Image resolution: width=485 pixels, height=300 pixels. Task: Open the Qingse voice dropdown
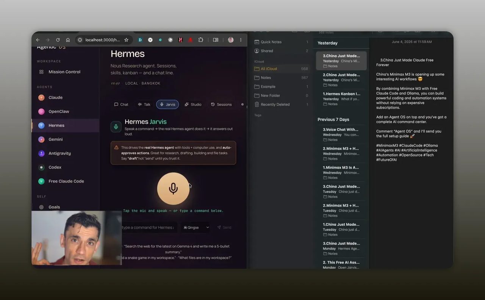point(196,227)
